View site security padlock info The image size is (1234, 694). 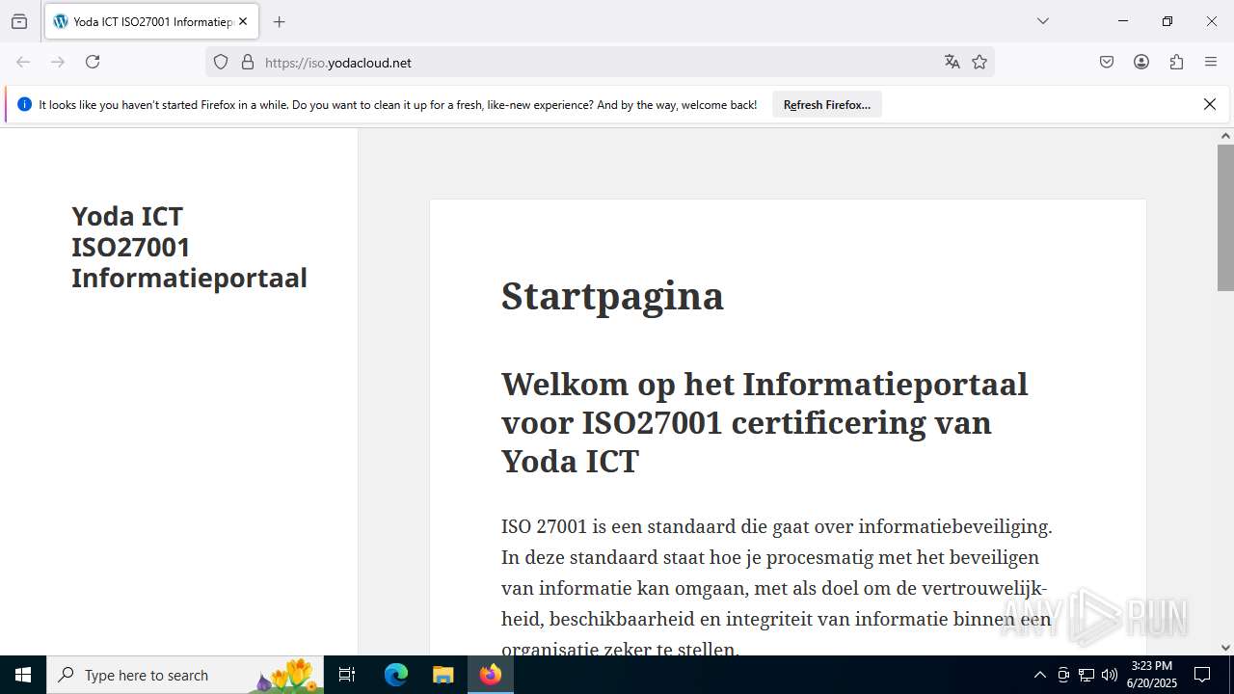tap(248, 62)
